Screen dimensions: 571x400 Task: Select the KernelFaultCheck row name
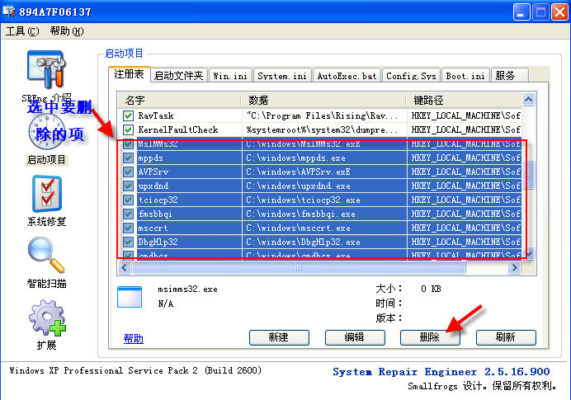point(178,129)
